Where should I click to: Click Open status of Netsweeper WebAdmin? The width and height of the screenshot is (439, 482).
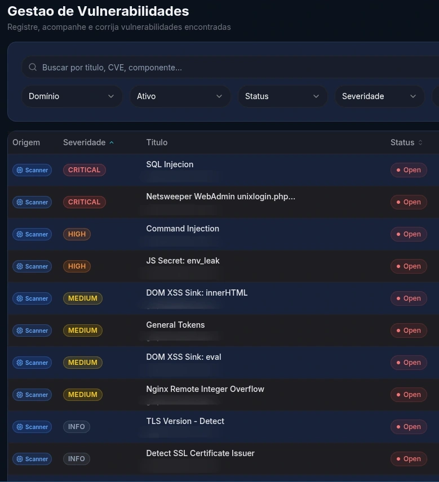click(409, 202)
